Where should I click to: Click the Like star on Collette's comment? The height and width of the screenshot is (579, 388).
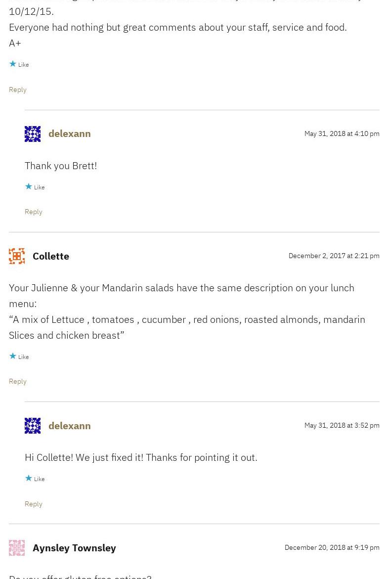coord(13,356)
